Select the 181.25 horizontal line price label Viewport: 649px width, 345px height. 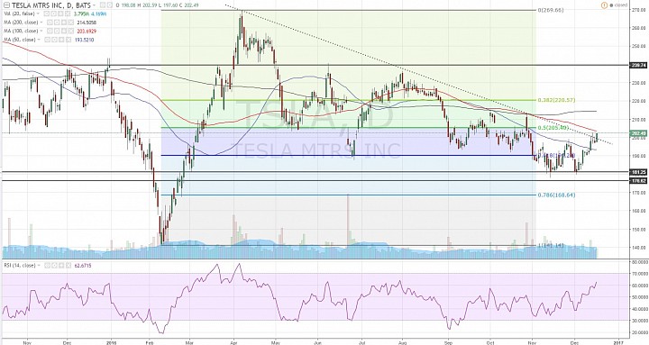(x=639, y=172)
